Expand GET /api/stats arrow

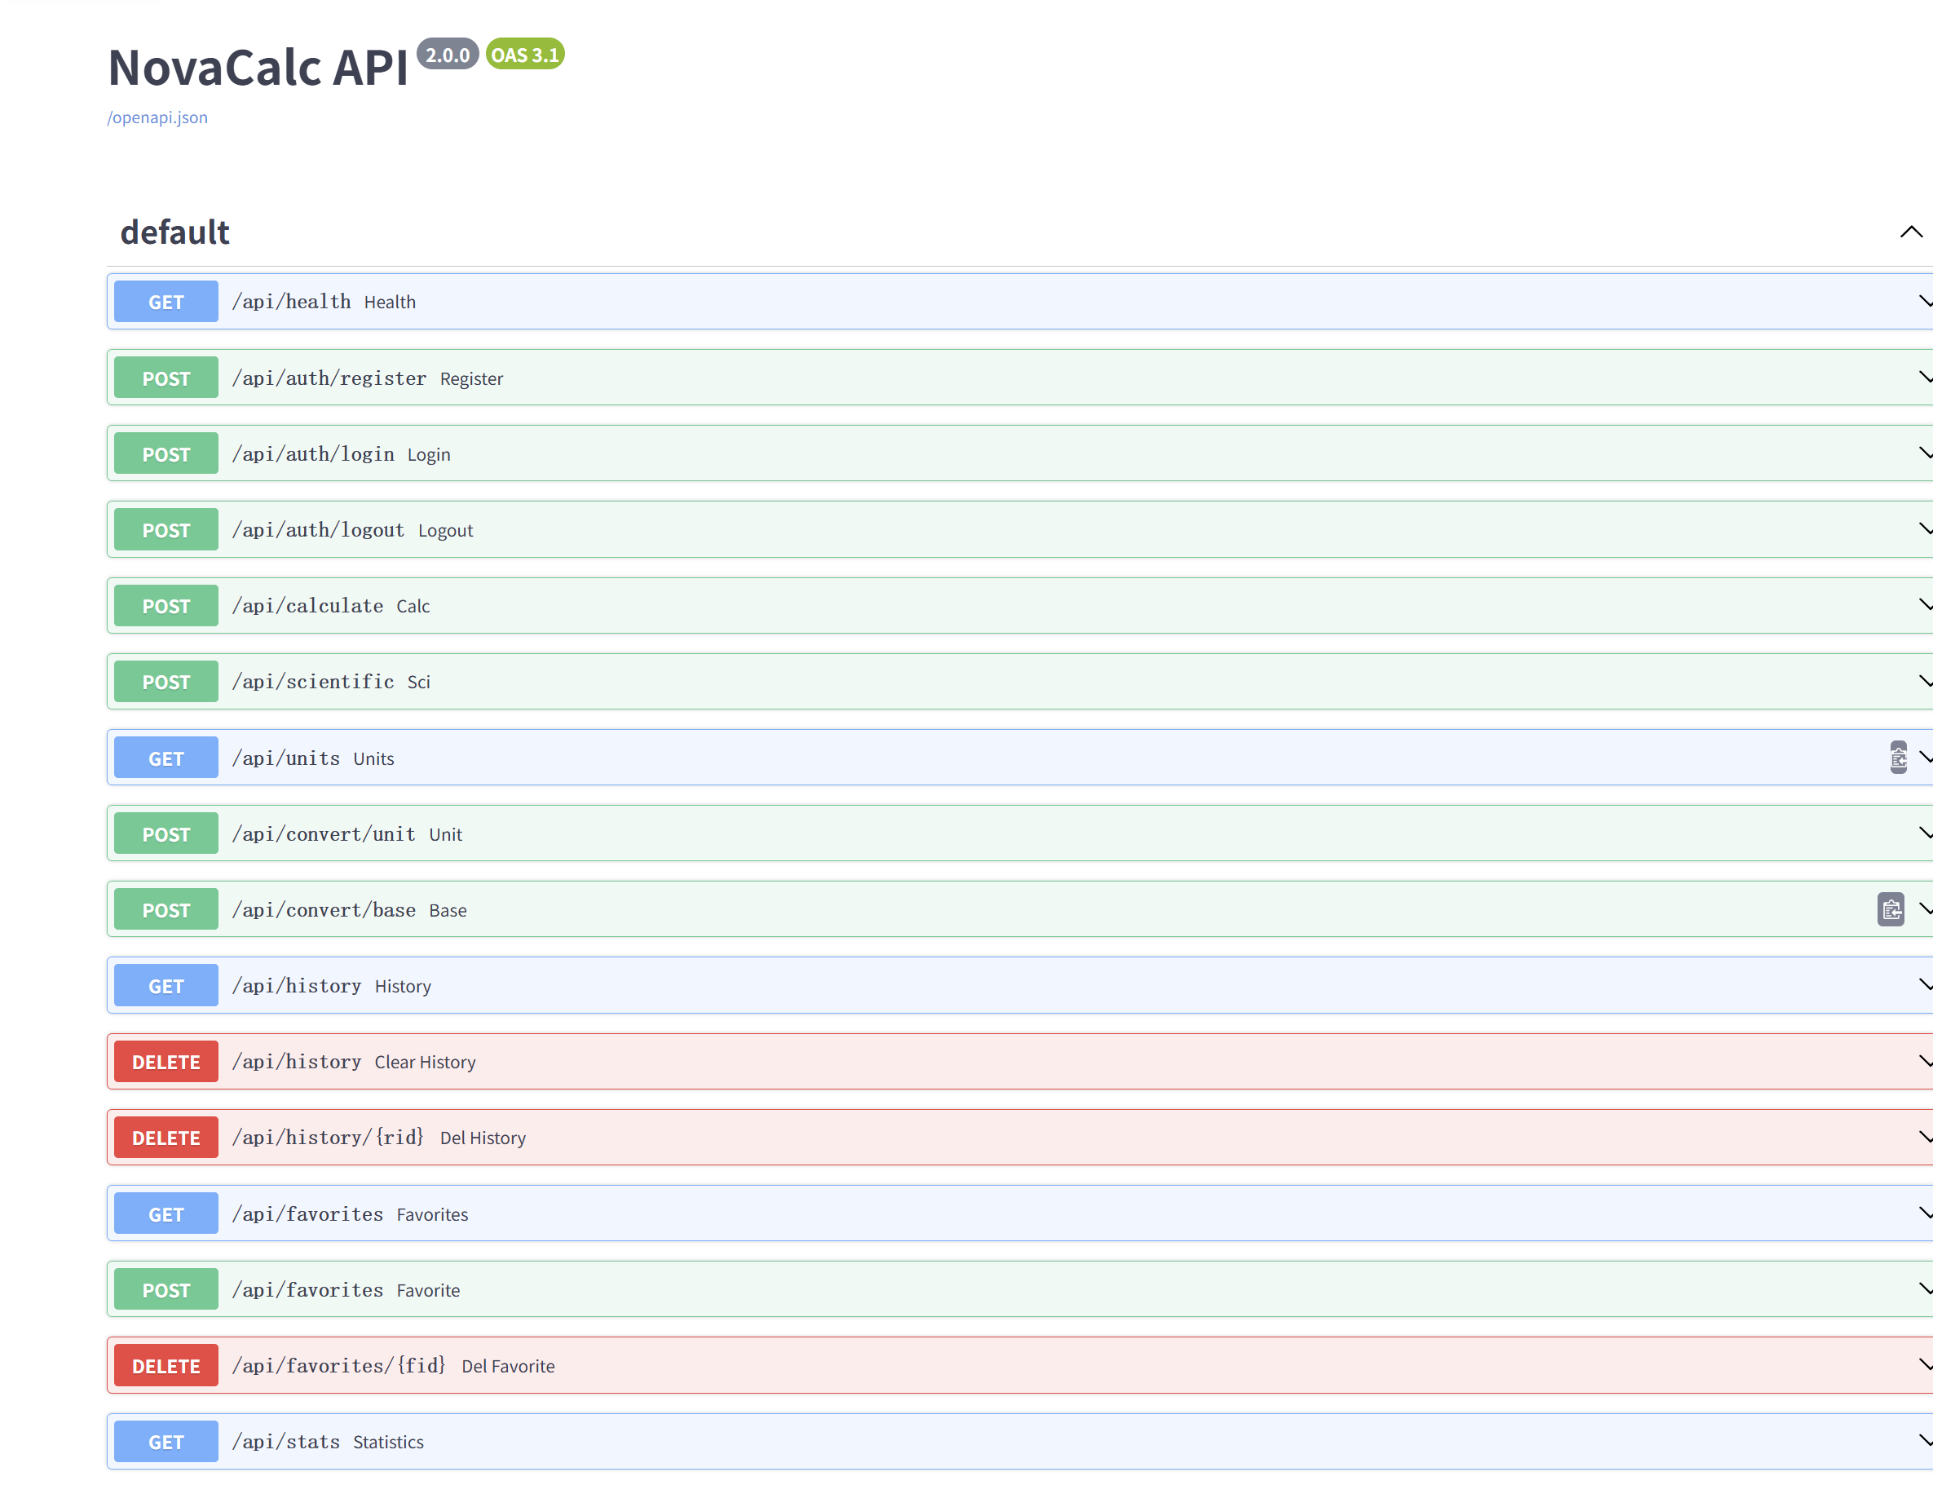tap(1925, 1442)
